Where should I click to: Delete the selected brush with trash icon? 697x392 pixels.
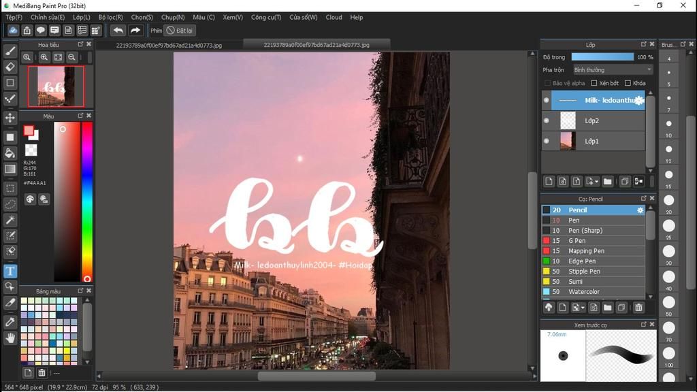pos(638,308)
